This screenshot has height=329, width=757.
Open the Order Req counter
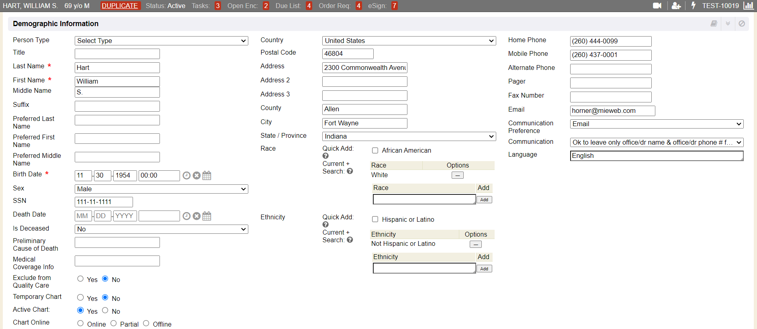pos(359,6)
